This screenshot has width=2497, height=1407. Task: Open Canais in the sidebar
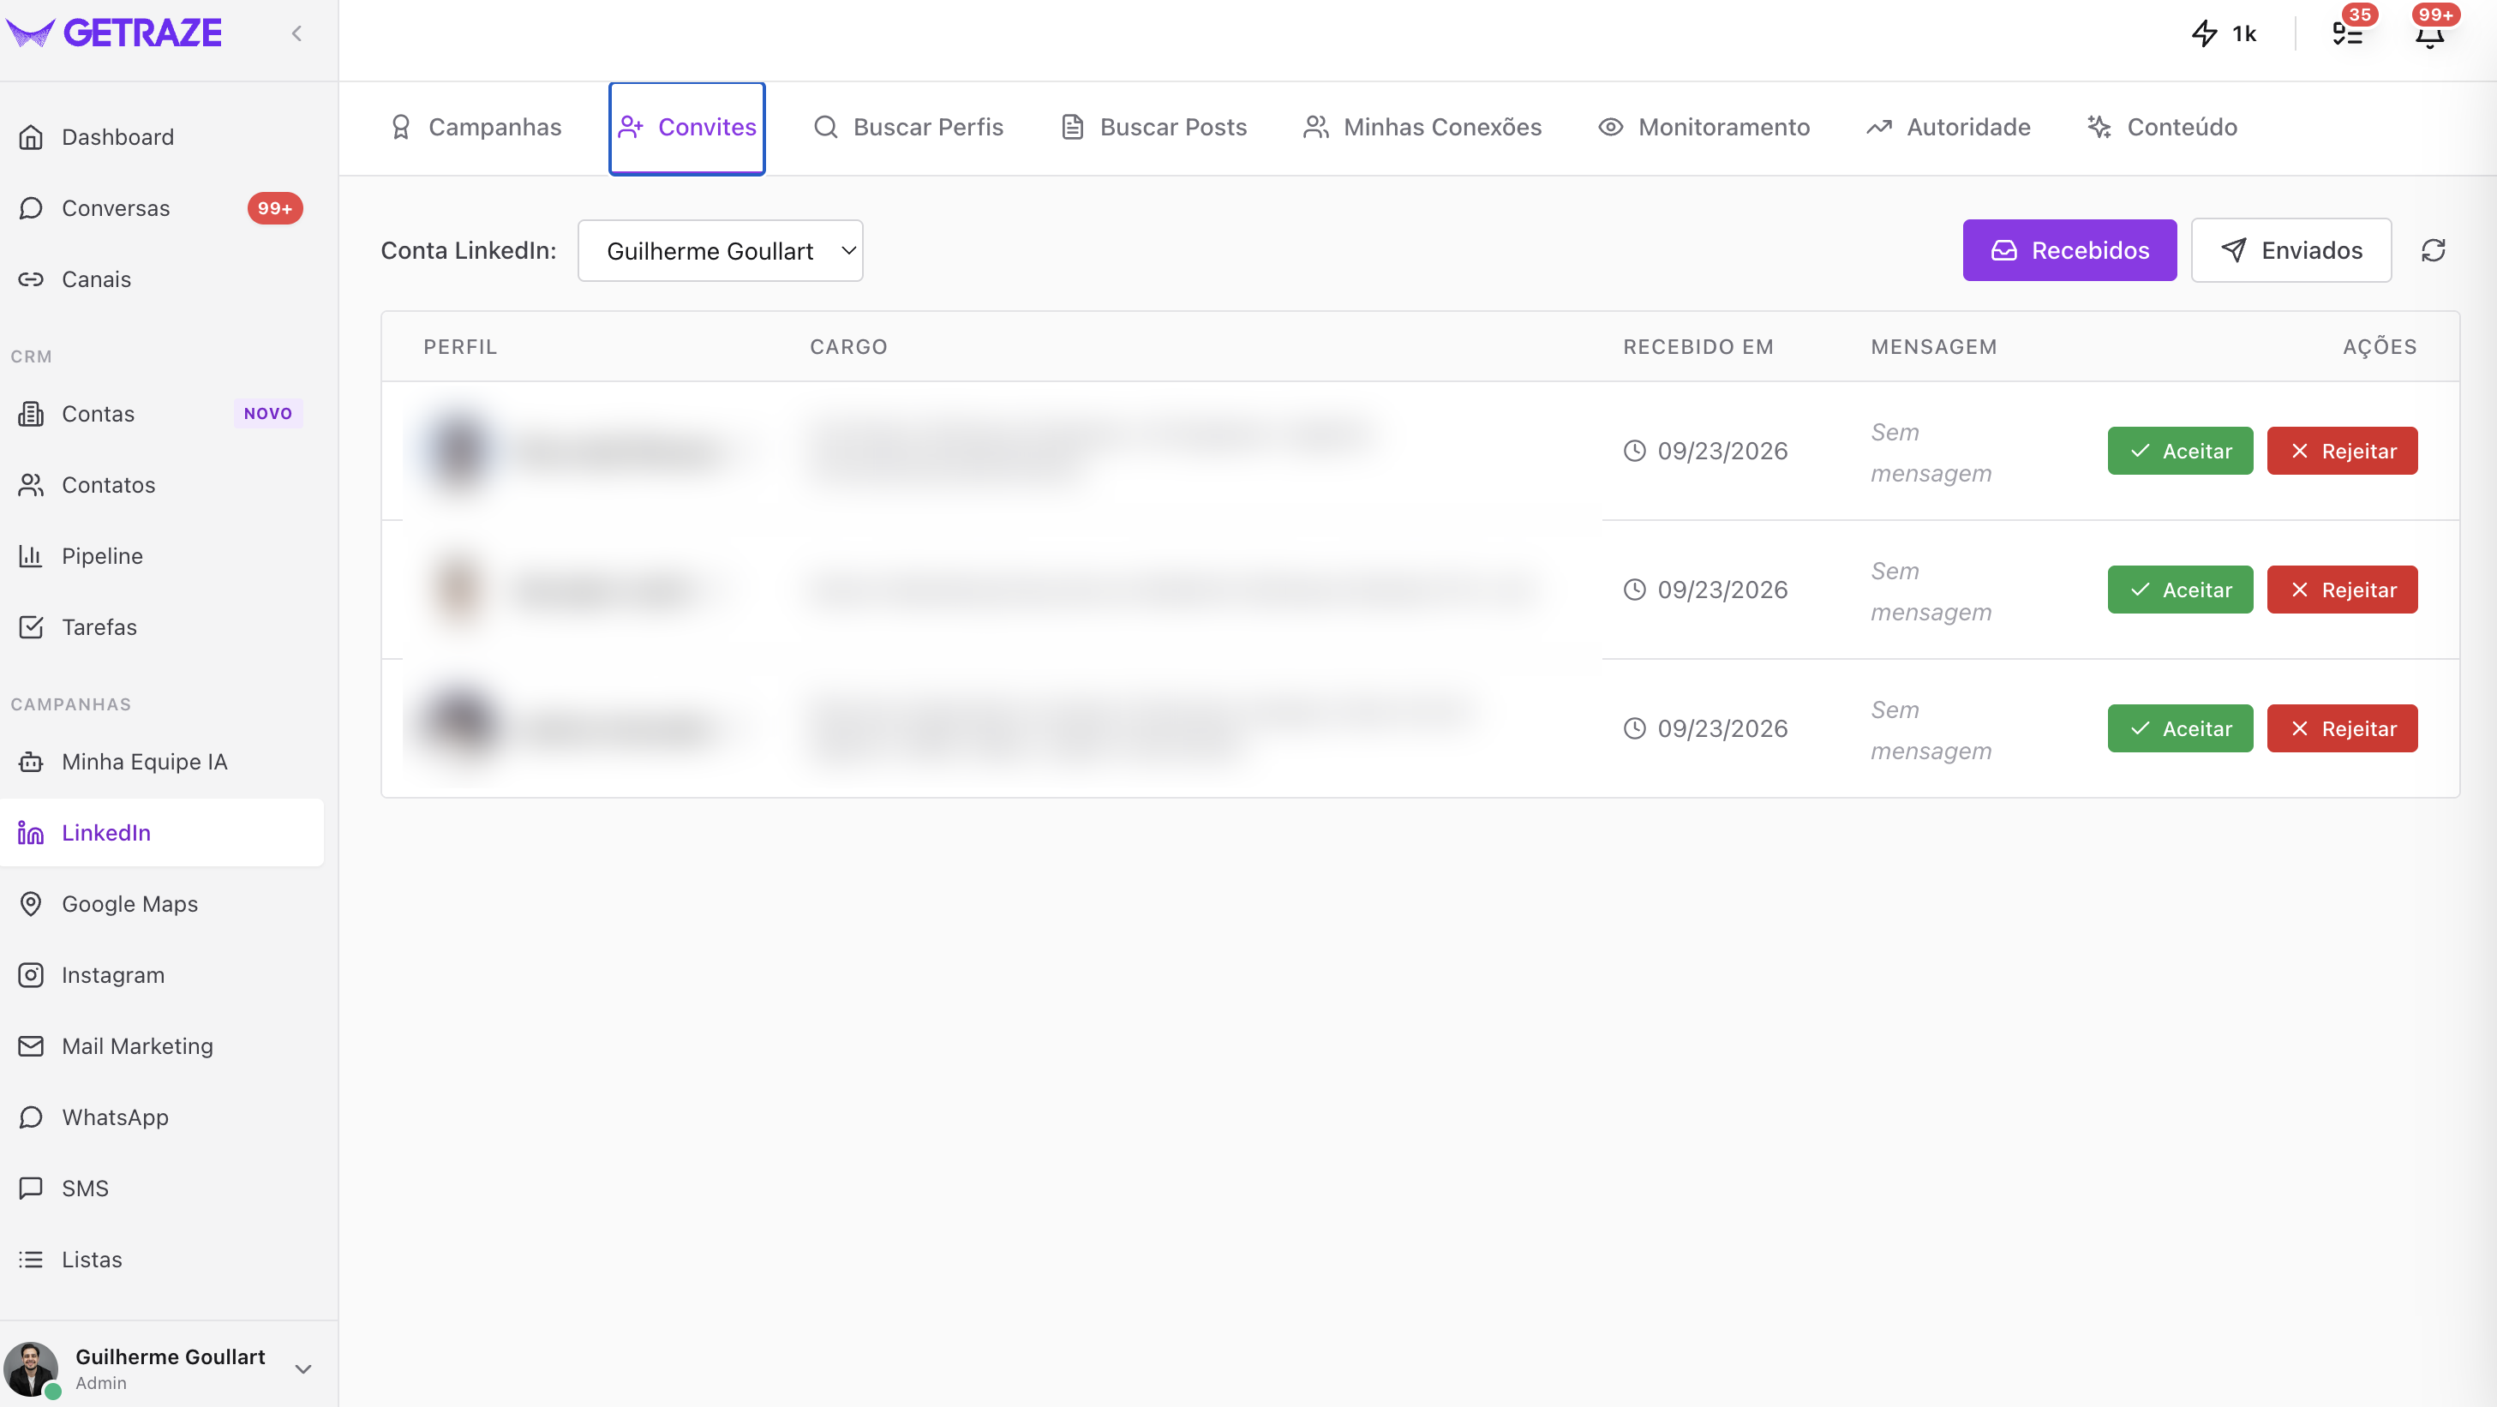tap(163, 279)
